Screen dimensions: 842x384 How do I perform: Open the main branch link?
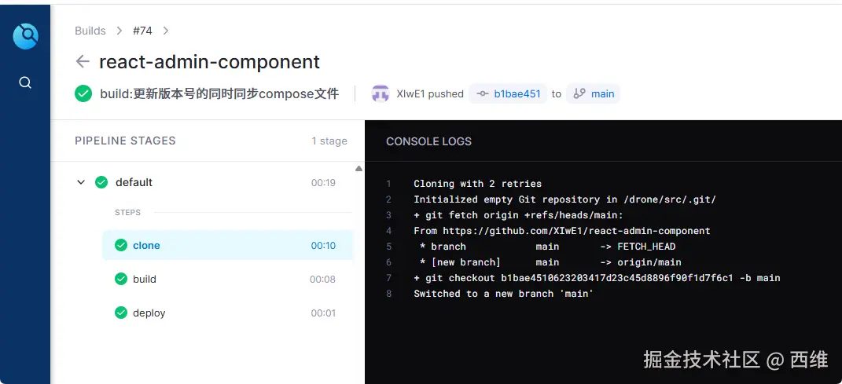(602, 93)
